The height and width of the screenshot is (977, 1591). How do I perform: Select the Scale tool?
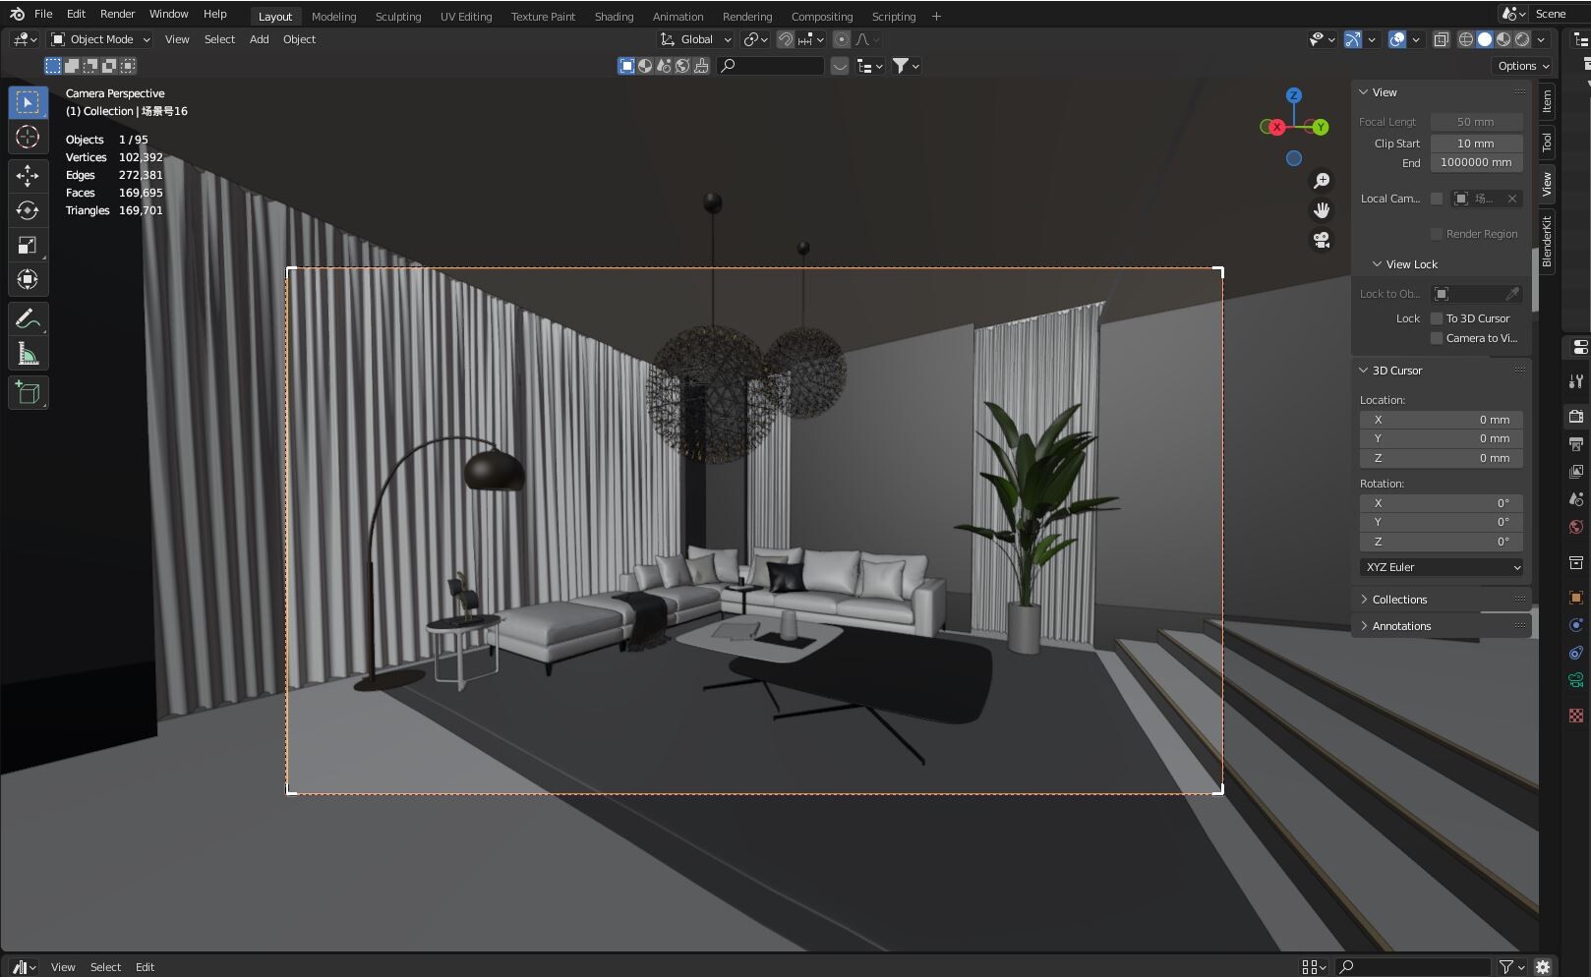(28, 245)
